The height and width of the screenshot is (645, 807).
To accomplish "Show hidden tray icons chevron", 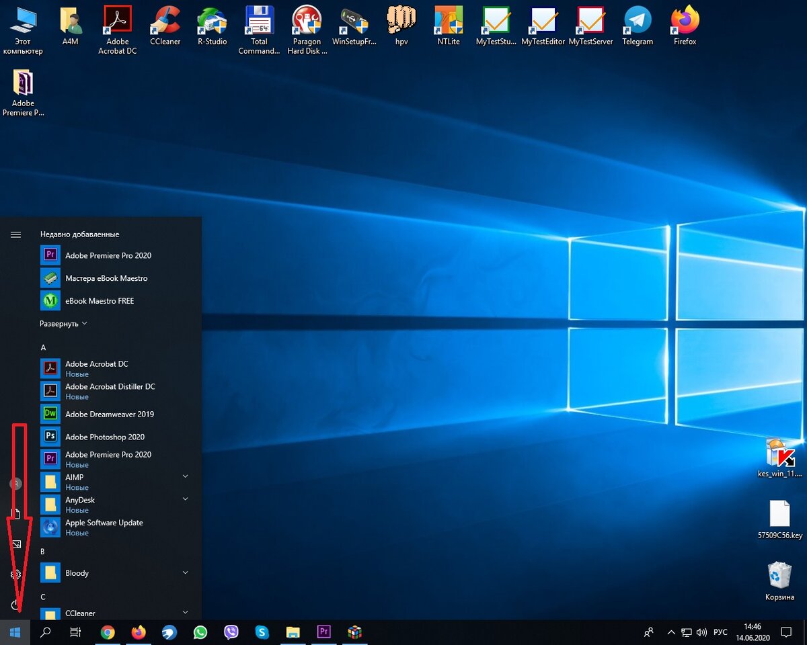I will pos(670,632).
